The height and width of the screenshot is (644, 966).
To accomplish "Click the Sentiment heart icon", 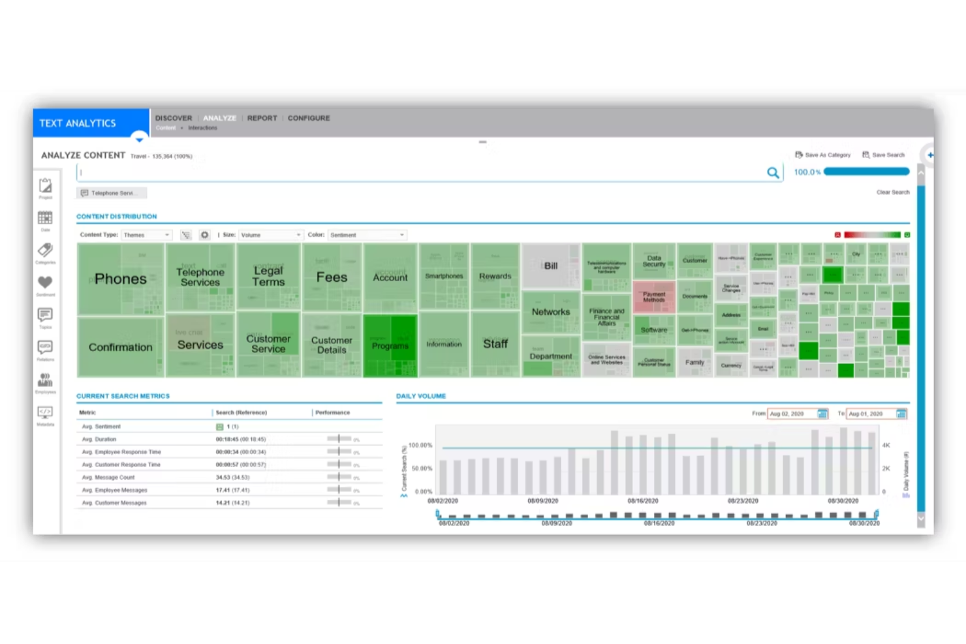I will 45,282.
